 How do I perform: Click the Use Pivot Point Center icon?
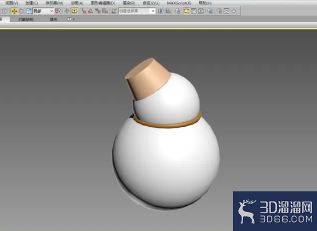click(58, 11)
